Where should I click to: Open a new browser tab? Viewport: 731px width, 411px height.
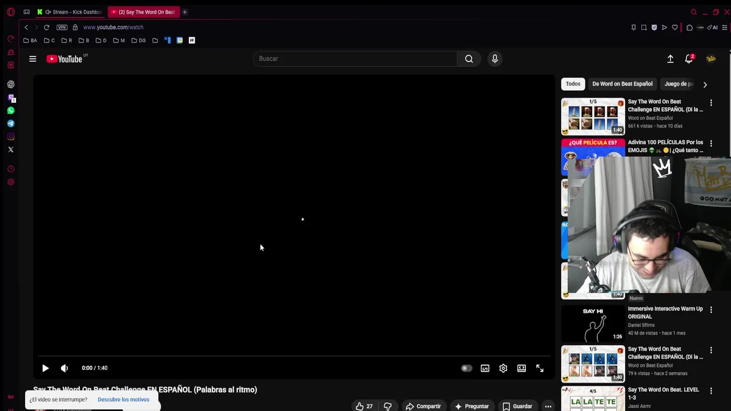click(x=184, y=12)
